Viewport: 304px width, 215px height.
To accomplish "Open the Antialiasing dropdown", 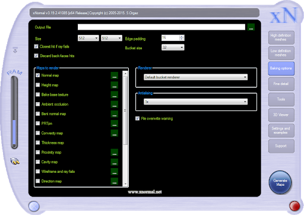I will [195, 102].
